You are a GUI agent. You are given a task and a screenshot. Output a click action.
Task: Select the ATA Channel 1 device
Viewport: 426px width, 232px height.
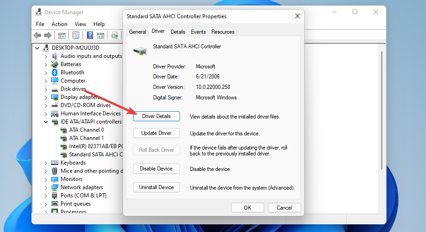[87, 138]
